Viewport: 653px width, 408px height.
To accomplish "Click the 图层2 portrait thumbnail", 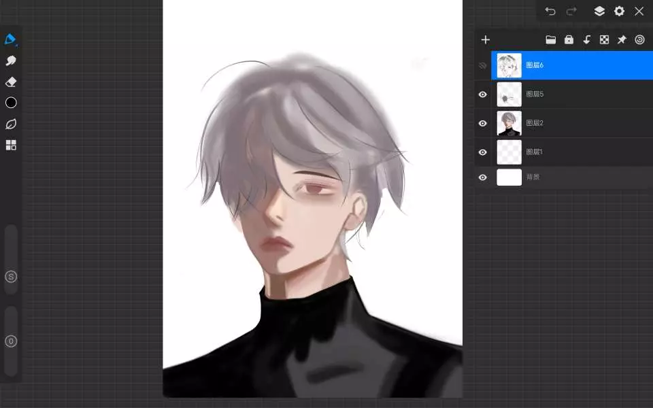I will 509,123.
